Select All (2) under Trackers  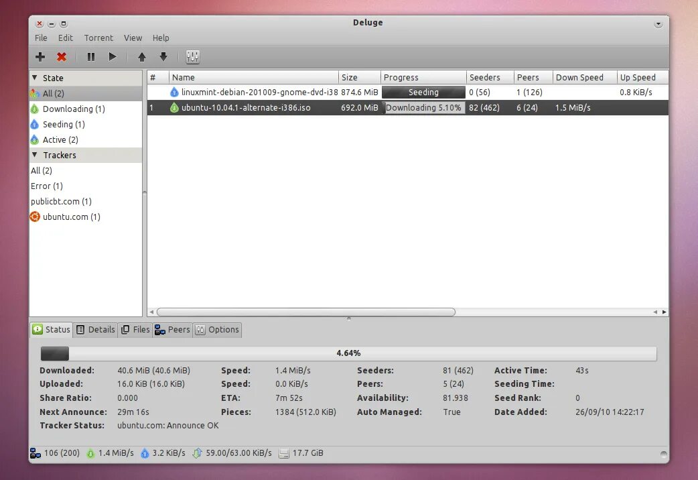click(x=86, y=170)
